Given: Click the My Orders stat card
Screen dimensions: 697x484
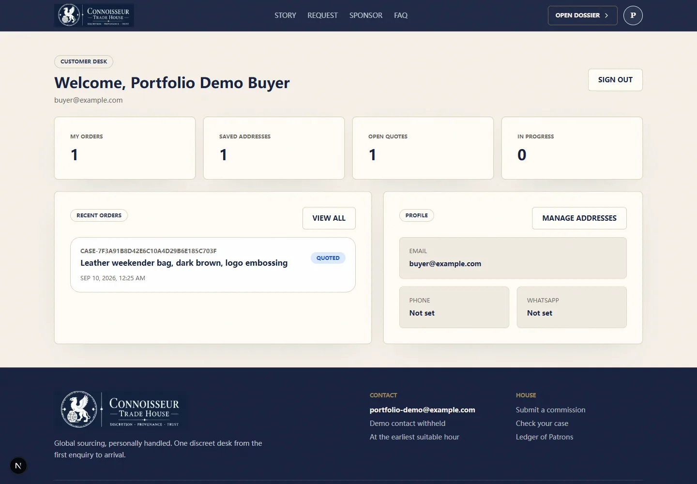Looking at the screenshot, I should click(125, 148).
